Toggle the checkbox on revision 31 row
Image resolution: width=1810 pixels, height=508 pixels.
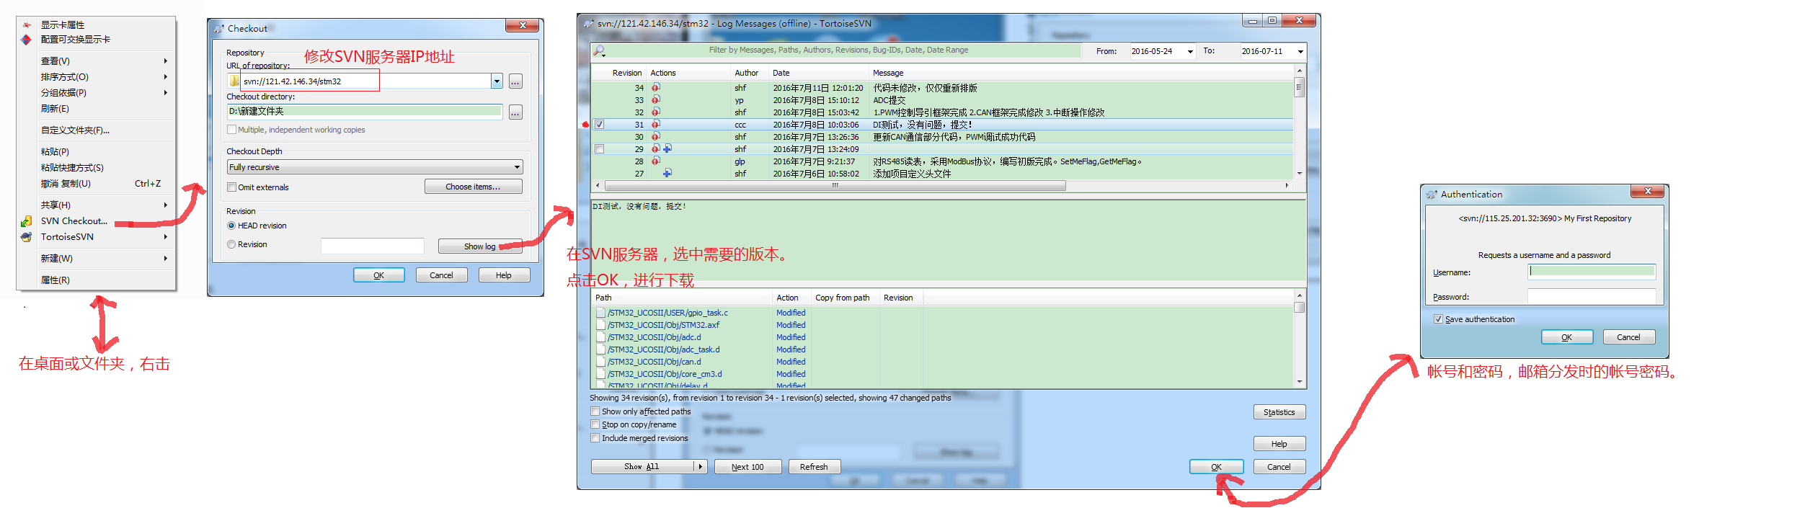point(599,125)
